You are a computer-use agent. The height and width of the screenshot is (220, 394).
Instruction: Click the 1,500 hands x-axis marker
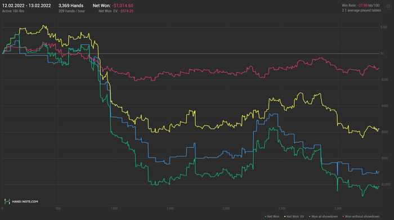click(x=170, y=208)
